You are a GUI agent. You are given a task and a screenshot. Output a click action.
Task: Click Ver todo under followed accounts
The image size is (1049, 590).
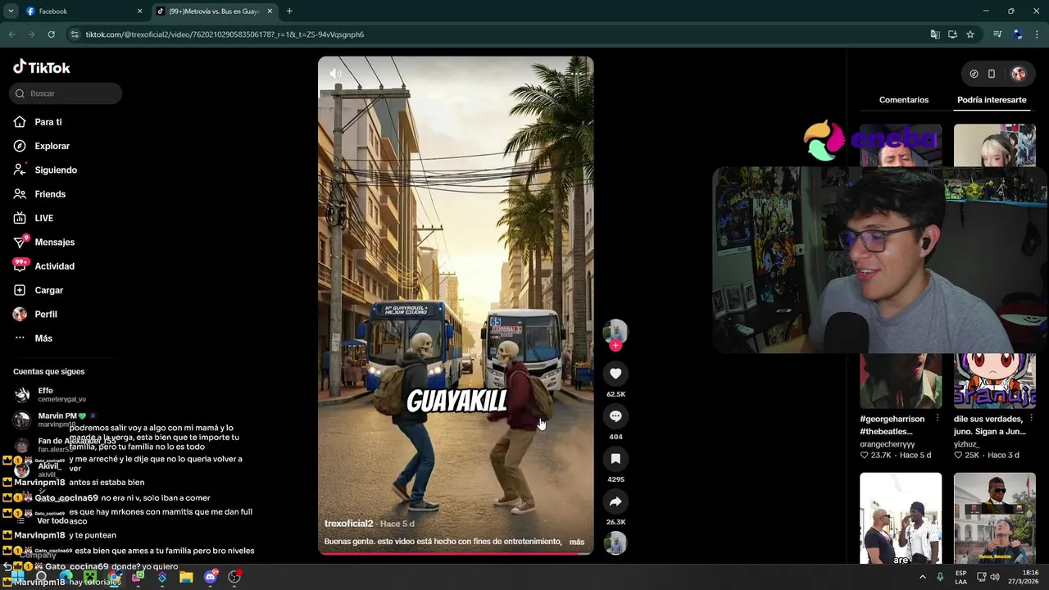[53, 521]
